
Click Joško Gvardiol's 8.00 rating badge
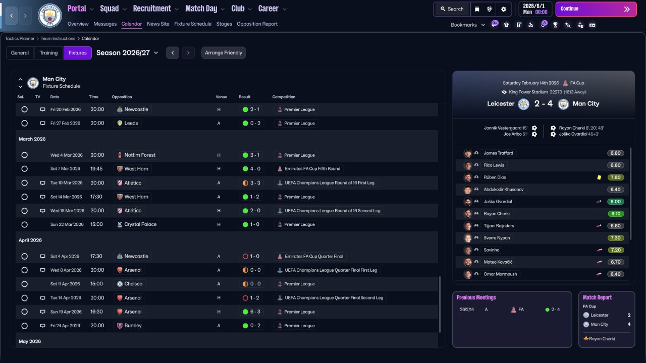pos(616,202)
